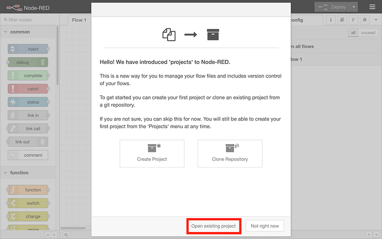Dismiss dialog with Not right now

(x=265, y=226)
